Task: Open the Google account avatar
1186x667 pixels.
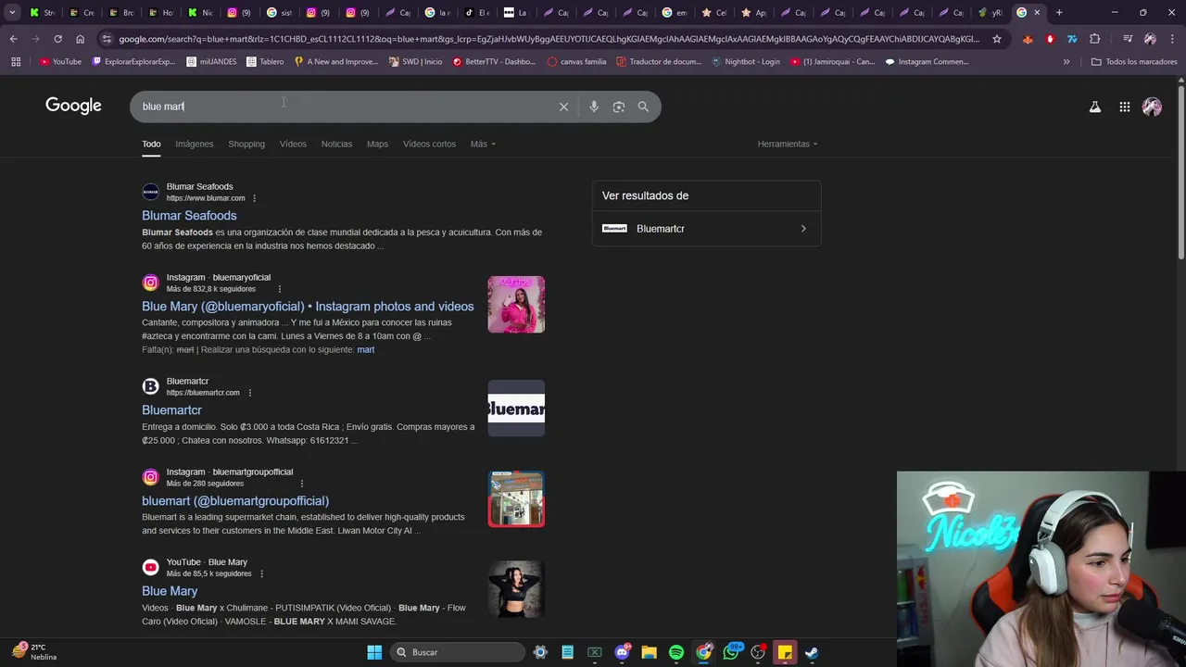Action: (x=1152, y=107)
